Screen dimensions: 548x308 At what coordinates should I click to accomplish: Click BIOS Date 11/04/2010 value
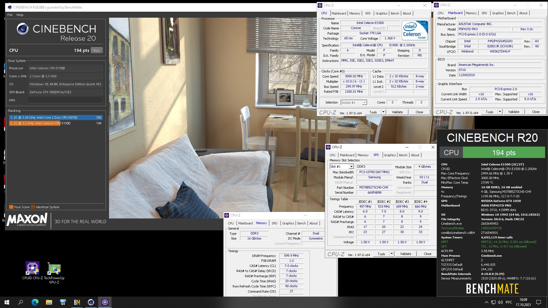(x=500, y=75)
